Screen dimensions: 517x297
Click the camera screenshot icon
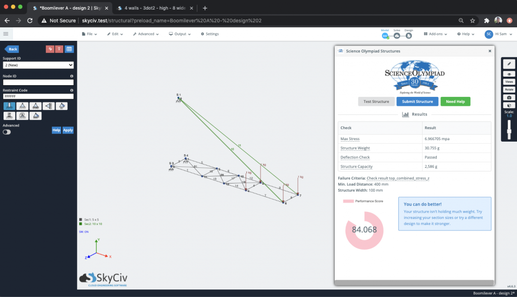(509, 97)
